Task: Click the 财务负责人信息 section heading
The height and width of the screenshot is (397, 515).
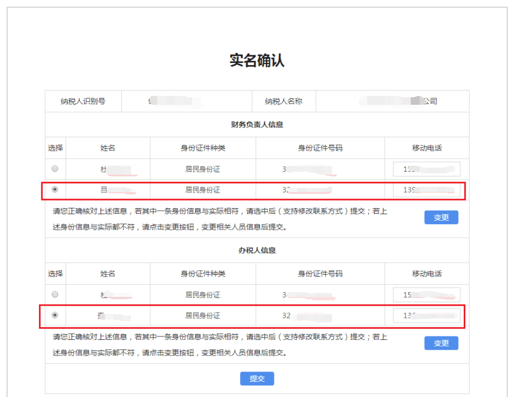Action: point(257,125)
